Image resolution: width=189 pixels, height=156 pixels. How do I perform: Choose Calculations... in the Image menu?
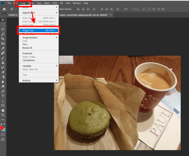pyautogui.click(x=39, y=60)
